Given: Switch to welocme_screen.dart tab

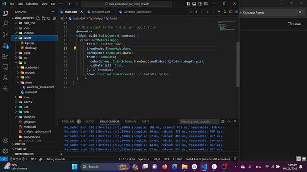Looking at the screenshot, I should click(x=137, y=12).
